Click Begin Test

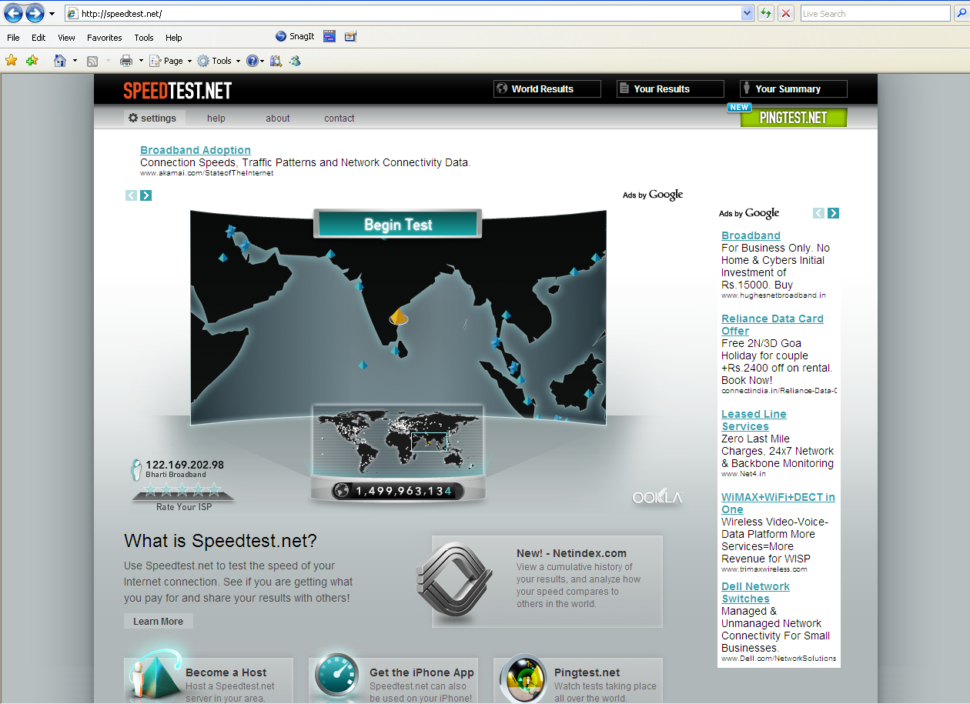pyautogui.click(x=398, y=224)
